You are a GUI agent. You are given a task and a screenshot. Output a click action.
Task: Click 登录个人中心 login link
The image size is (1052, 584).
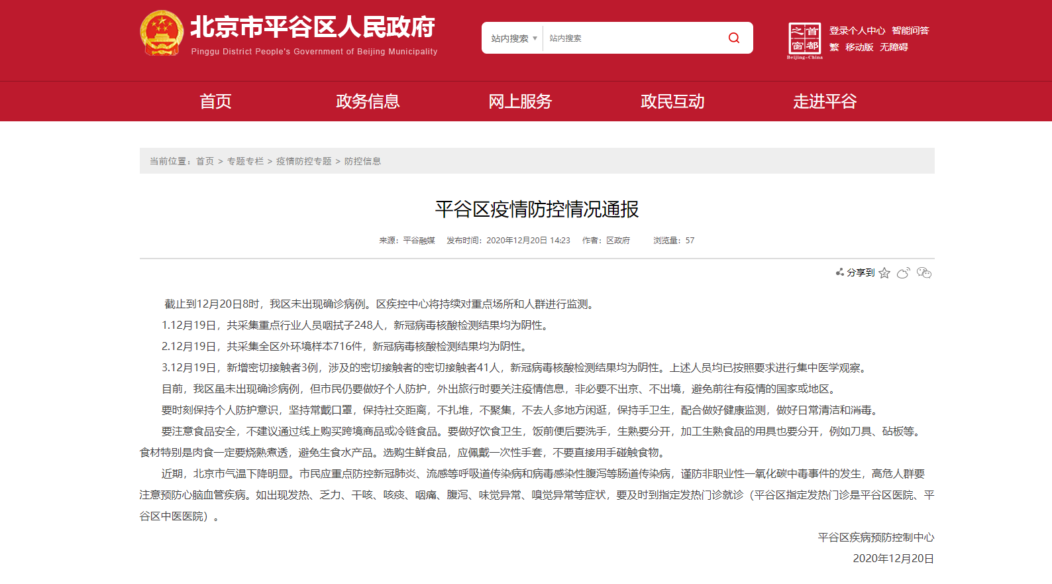click(857, 30)
